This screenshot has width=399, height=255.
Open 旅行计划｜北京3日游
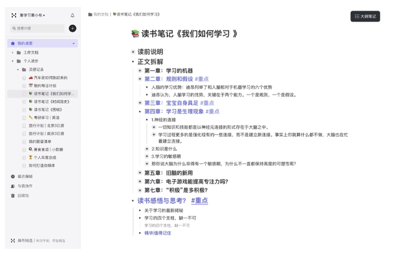coord(46,126)
